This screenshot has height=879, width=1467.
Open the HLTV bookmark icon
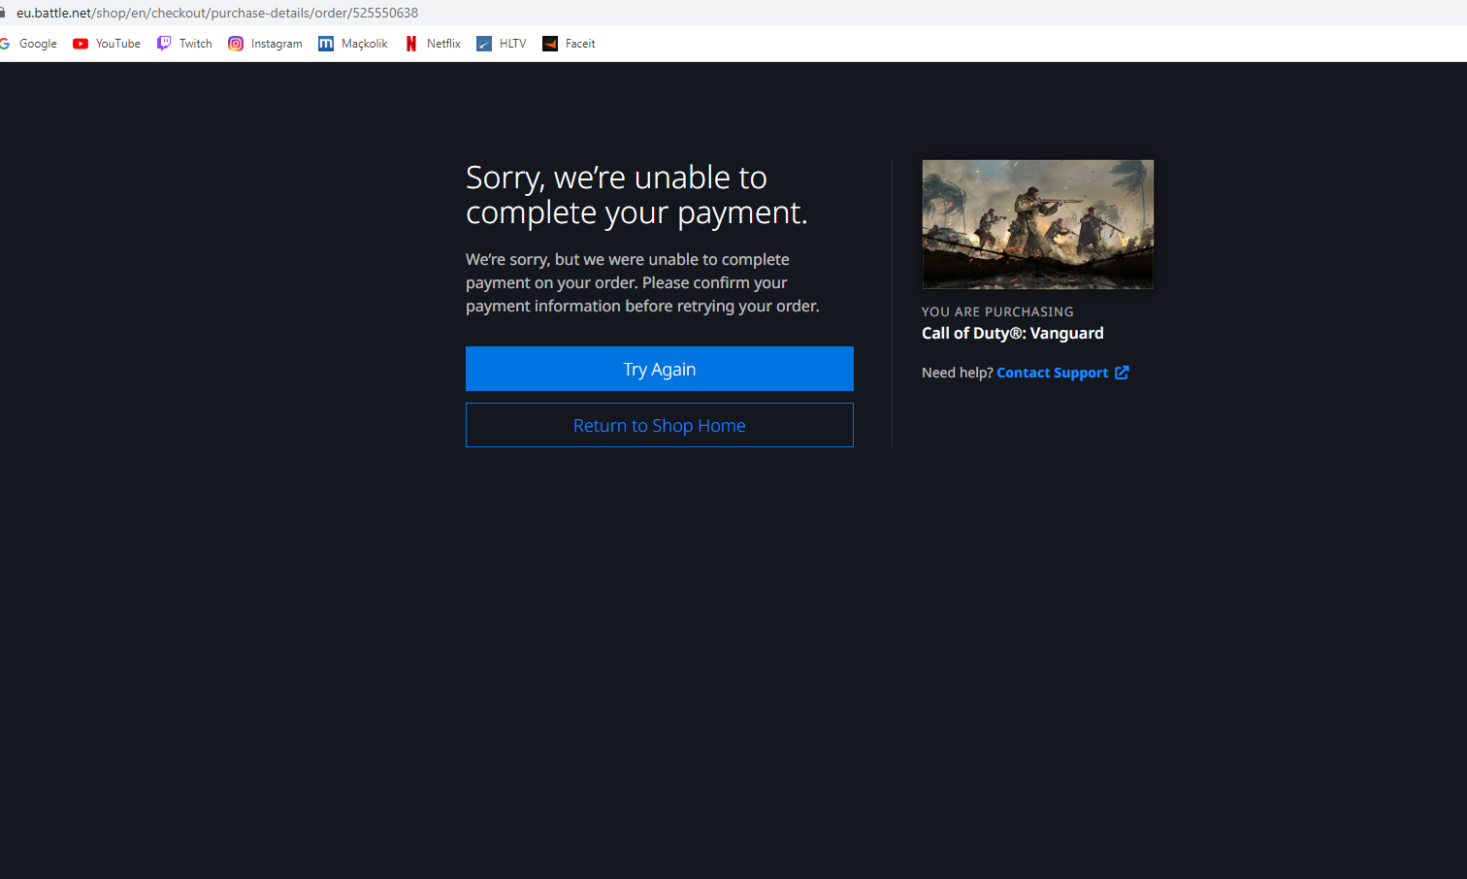pyautogui.click(x=484, y=44)
